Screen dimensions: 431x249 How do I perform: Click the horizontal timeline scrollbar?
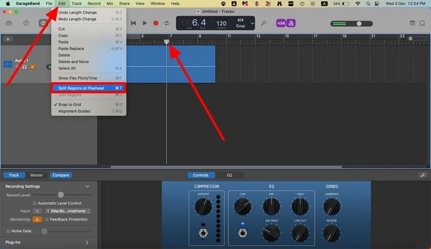pos(226,167)
